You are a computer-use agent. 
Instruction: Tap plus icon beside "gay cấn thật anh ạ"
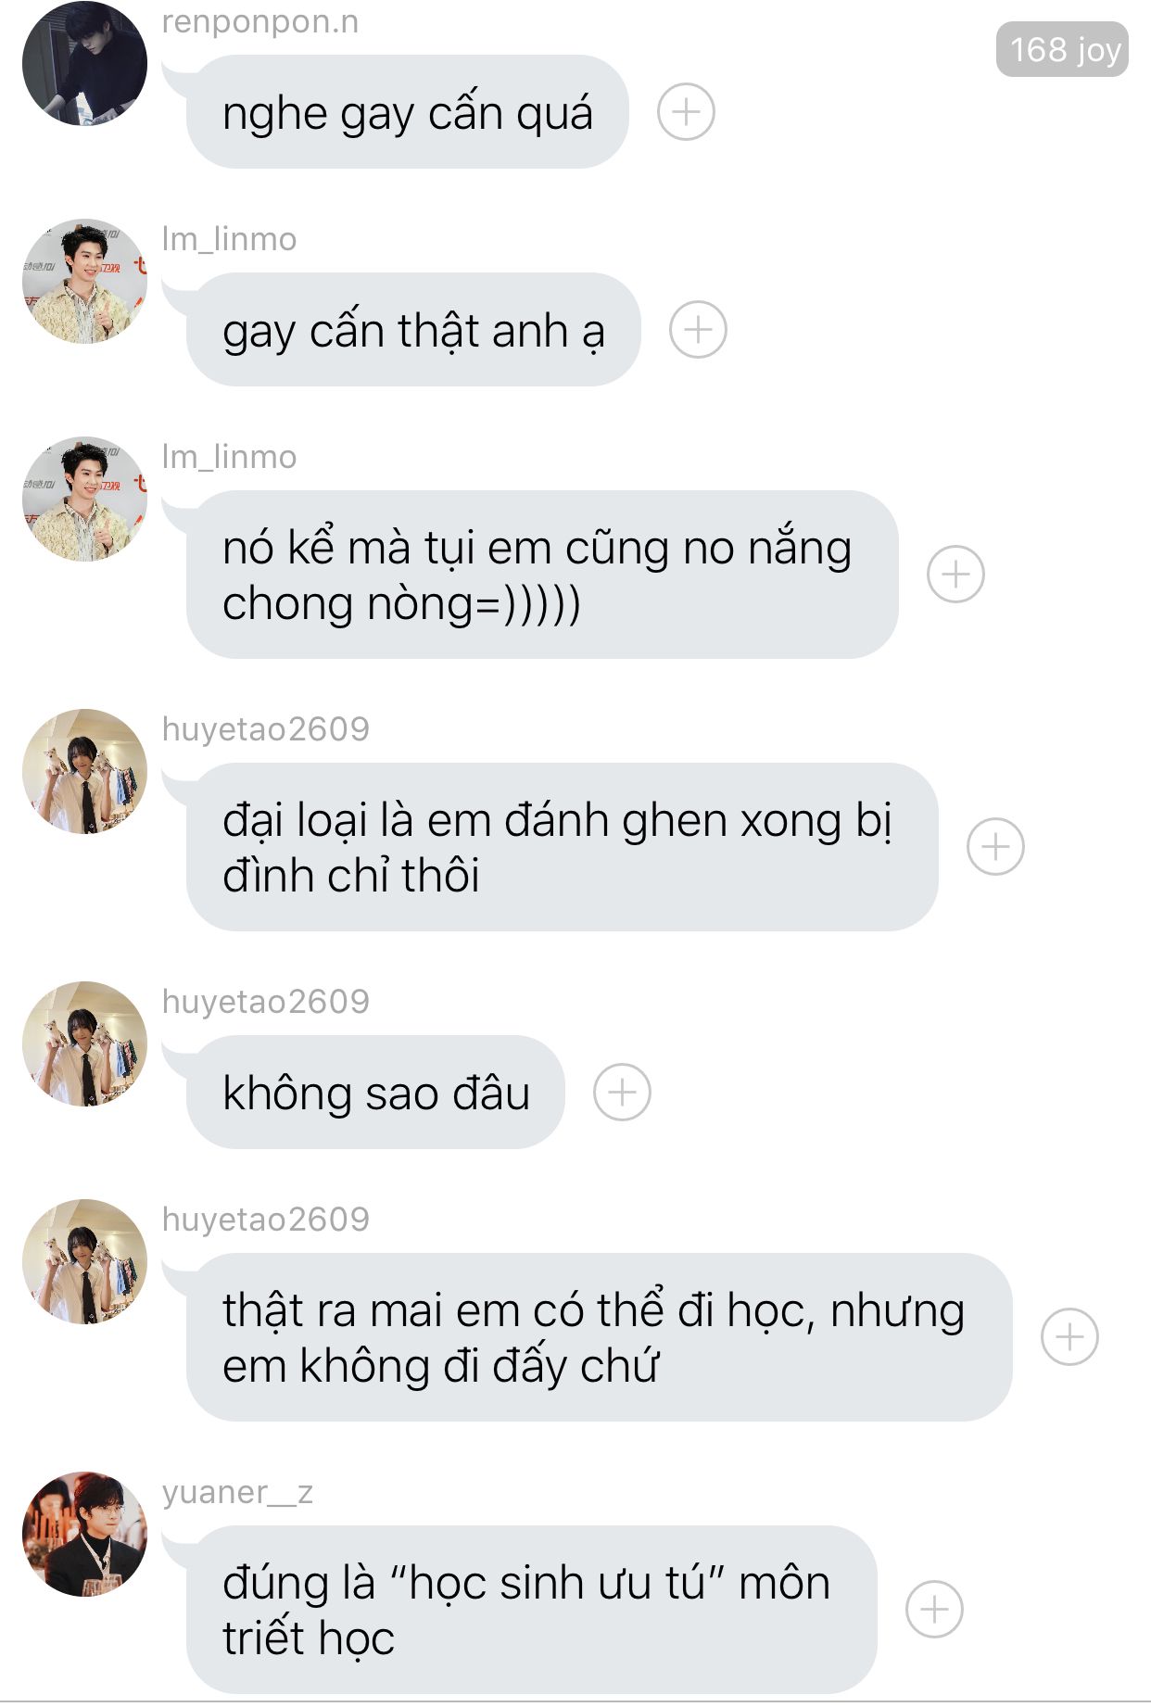pos(698,330)
